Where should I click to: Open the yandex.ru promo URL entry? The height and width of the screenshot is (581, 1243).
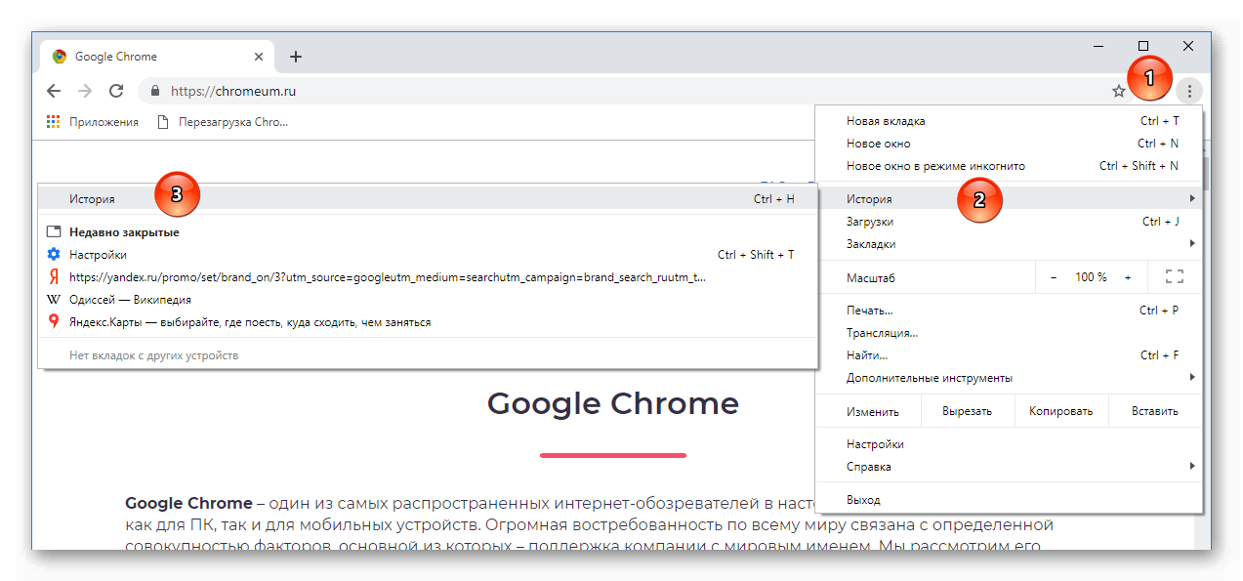point(428,277)
